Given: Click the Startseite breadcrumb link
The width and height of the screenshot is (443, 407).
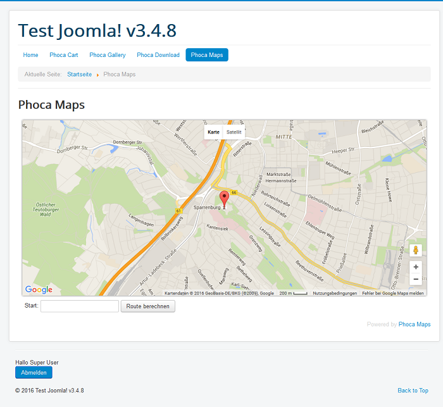Looking at the screenshot, I should 79,75.
